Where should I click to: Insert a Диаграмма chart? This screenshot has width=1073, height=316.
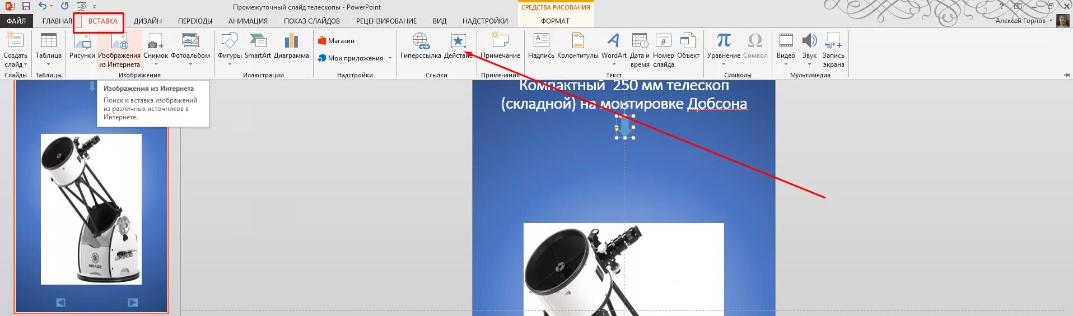click(x=291, y=46)
